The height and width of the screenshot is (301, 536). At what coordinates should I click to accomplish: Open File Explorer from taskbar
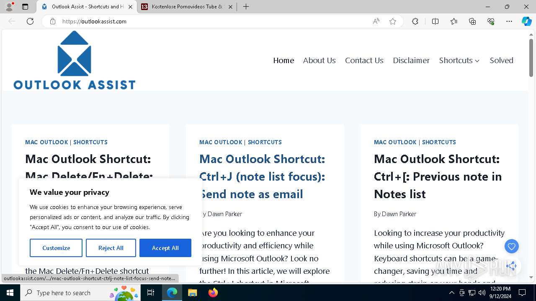click(192, 293)
